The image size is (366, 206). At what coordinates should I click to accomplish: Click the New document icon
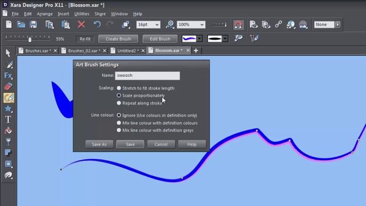coord(9,25)
